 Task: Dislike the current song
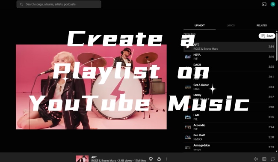pos(151,159)
